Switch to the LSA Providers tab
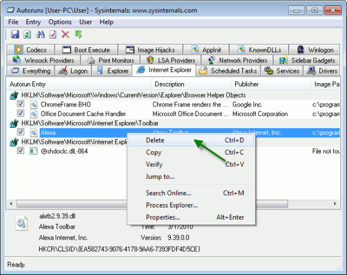347x275 pixels. 170,60
